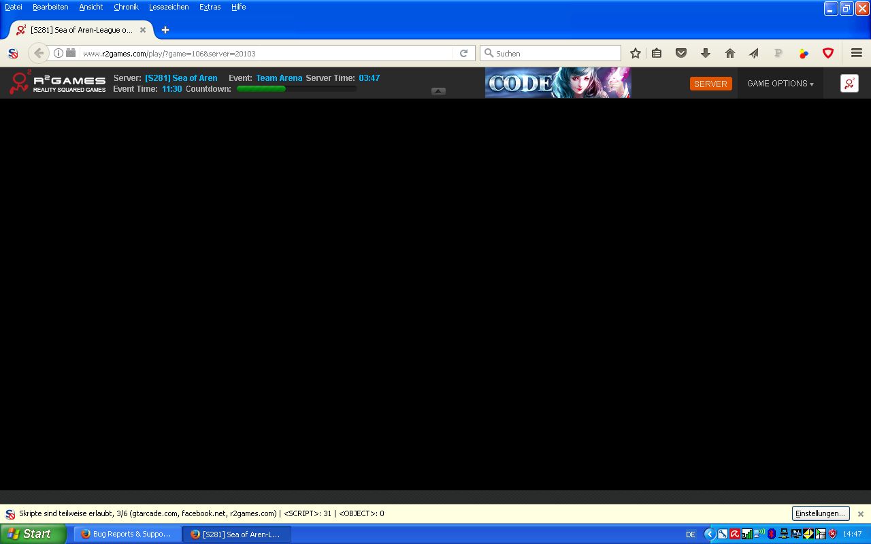Expand the GAME OPTIONS dropdown
This screenshot has height=544, width=871.
(x=780, y=84)
